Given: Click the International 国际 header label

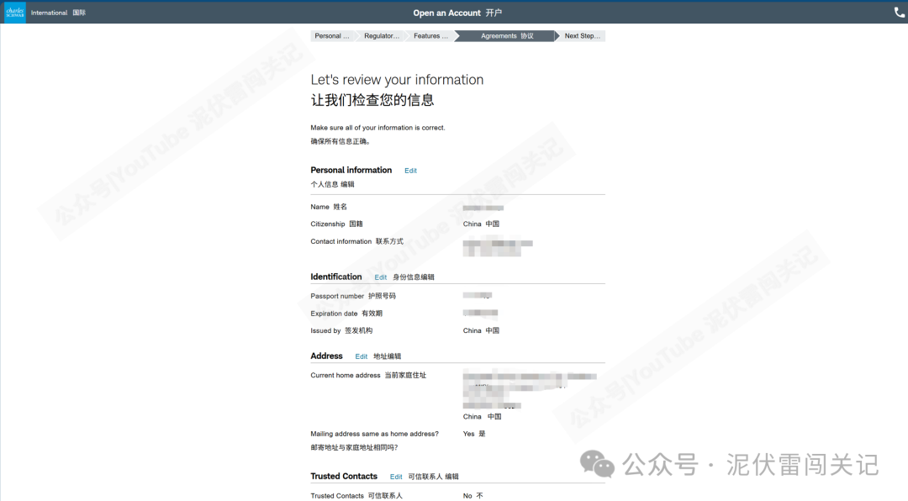Looking at the screenshot, I should (x=58, y=13).
